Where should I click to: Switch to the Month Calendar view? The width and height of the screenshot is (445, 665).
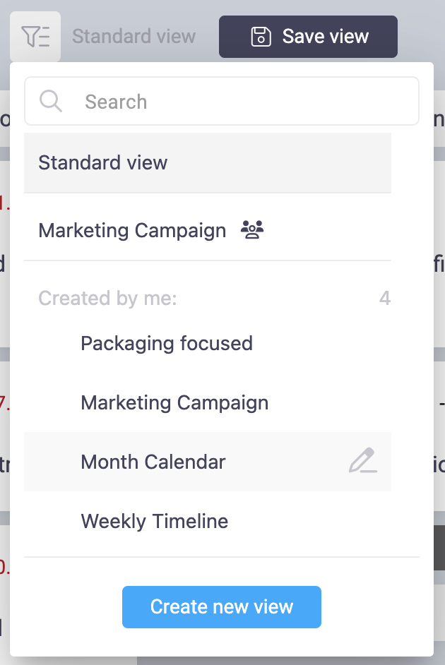(x=153, y=462)
